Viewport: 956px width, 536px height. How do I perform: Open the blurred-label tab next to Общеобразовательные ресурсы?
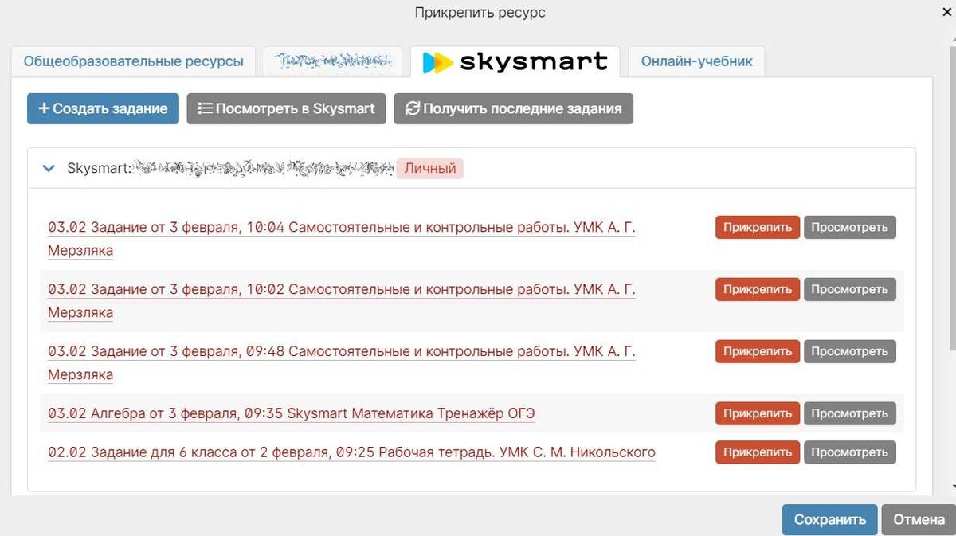pos(333,61)
